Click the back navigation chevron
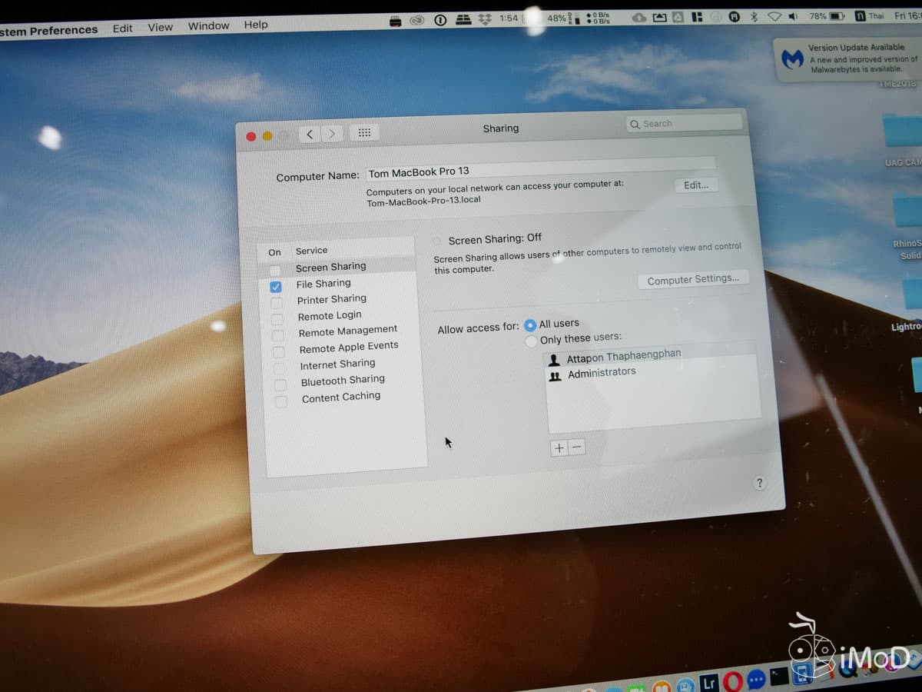This screenshot has width=922, height=692. coord(310,133)
